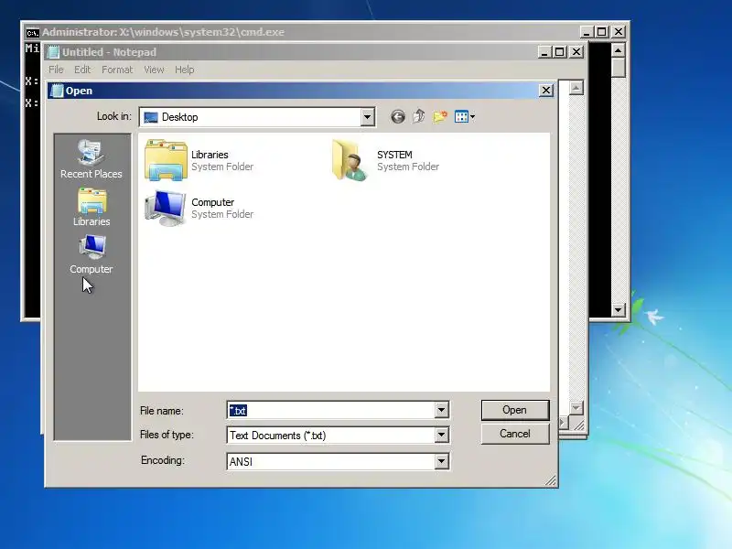This screenshot has height=549, width=732.
Task: Click the cmd window scrollbar thumb
Action: pos(619,68)
